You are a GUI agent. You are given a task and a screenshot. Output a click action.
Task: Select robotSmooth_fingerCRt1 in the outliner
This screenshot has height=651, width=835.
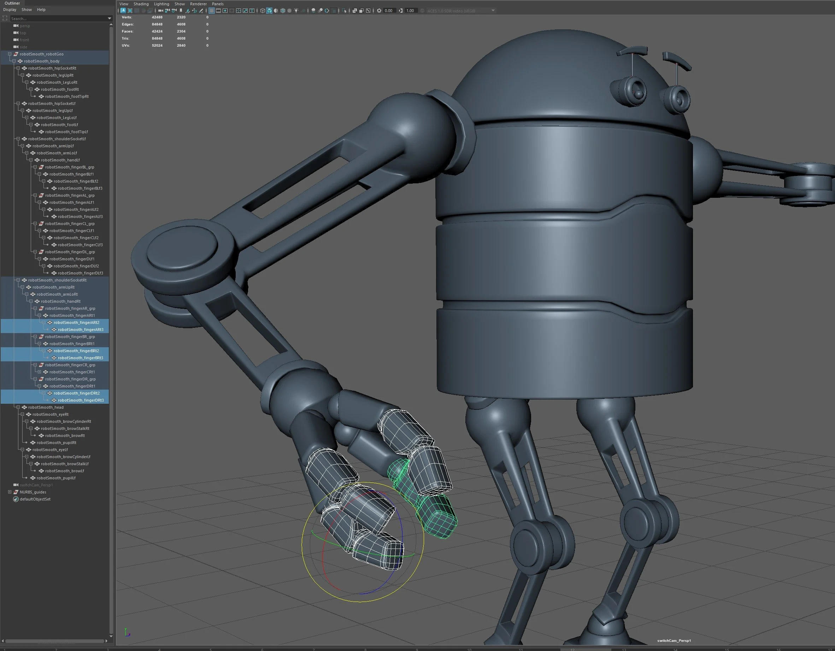pos(72,372)
